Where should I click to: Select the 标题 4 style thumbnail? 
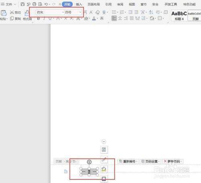click(x=179, y=16)
